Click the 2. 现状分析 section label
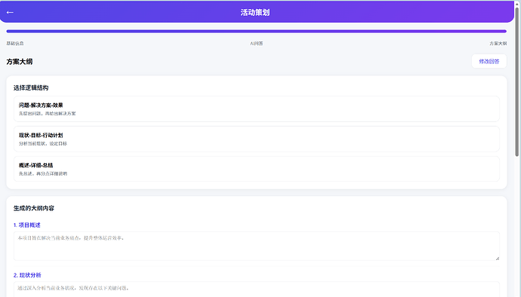Image resolution: width=521 pixels, height=297 pixels. click(x=27, y=275)
